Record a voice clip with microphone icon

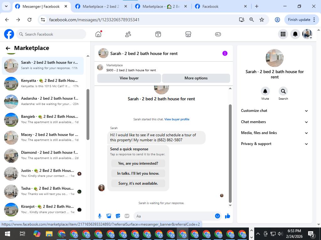point(99,216)
